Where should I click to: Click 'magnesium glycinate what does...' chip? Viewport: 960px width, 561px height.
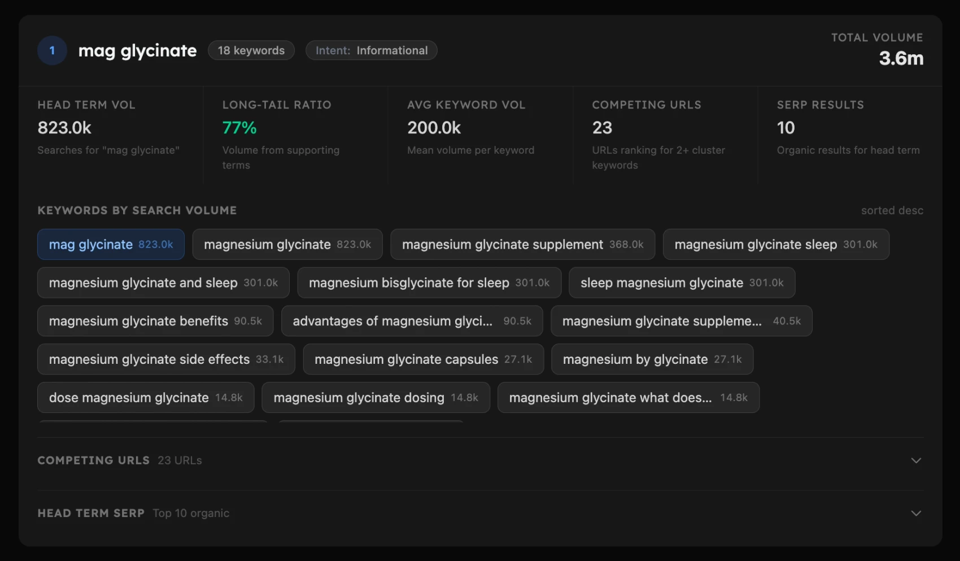(x=629, y=398)
